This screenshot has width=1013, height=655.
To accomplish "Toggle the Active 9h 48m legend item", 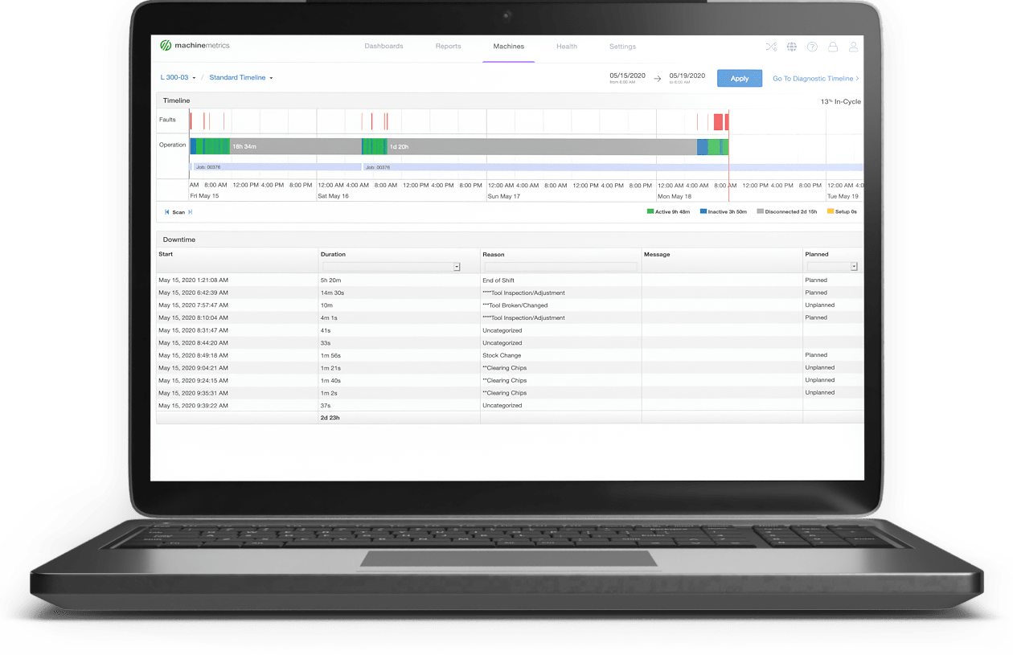I will 670,211.
